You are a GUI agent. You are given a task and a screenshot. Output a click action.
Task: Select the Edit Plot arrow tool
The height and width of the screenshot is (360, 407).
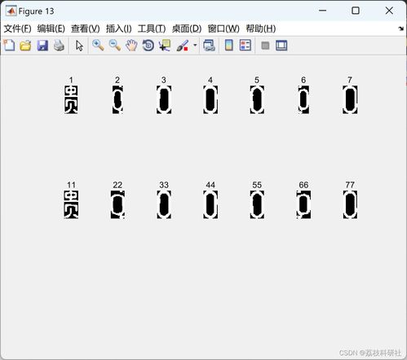click(79, 46)
